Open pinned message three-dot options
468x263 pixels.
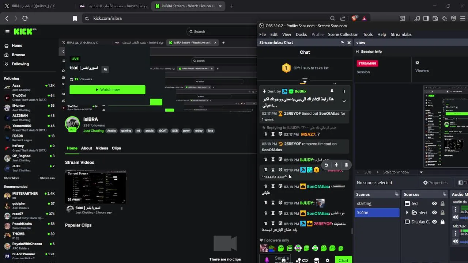(x=344, y=91)
